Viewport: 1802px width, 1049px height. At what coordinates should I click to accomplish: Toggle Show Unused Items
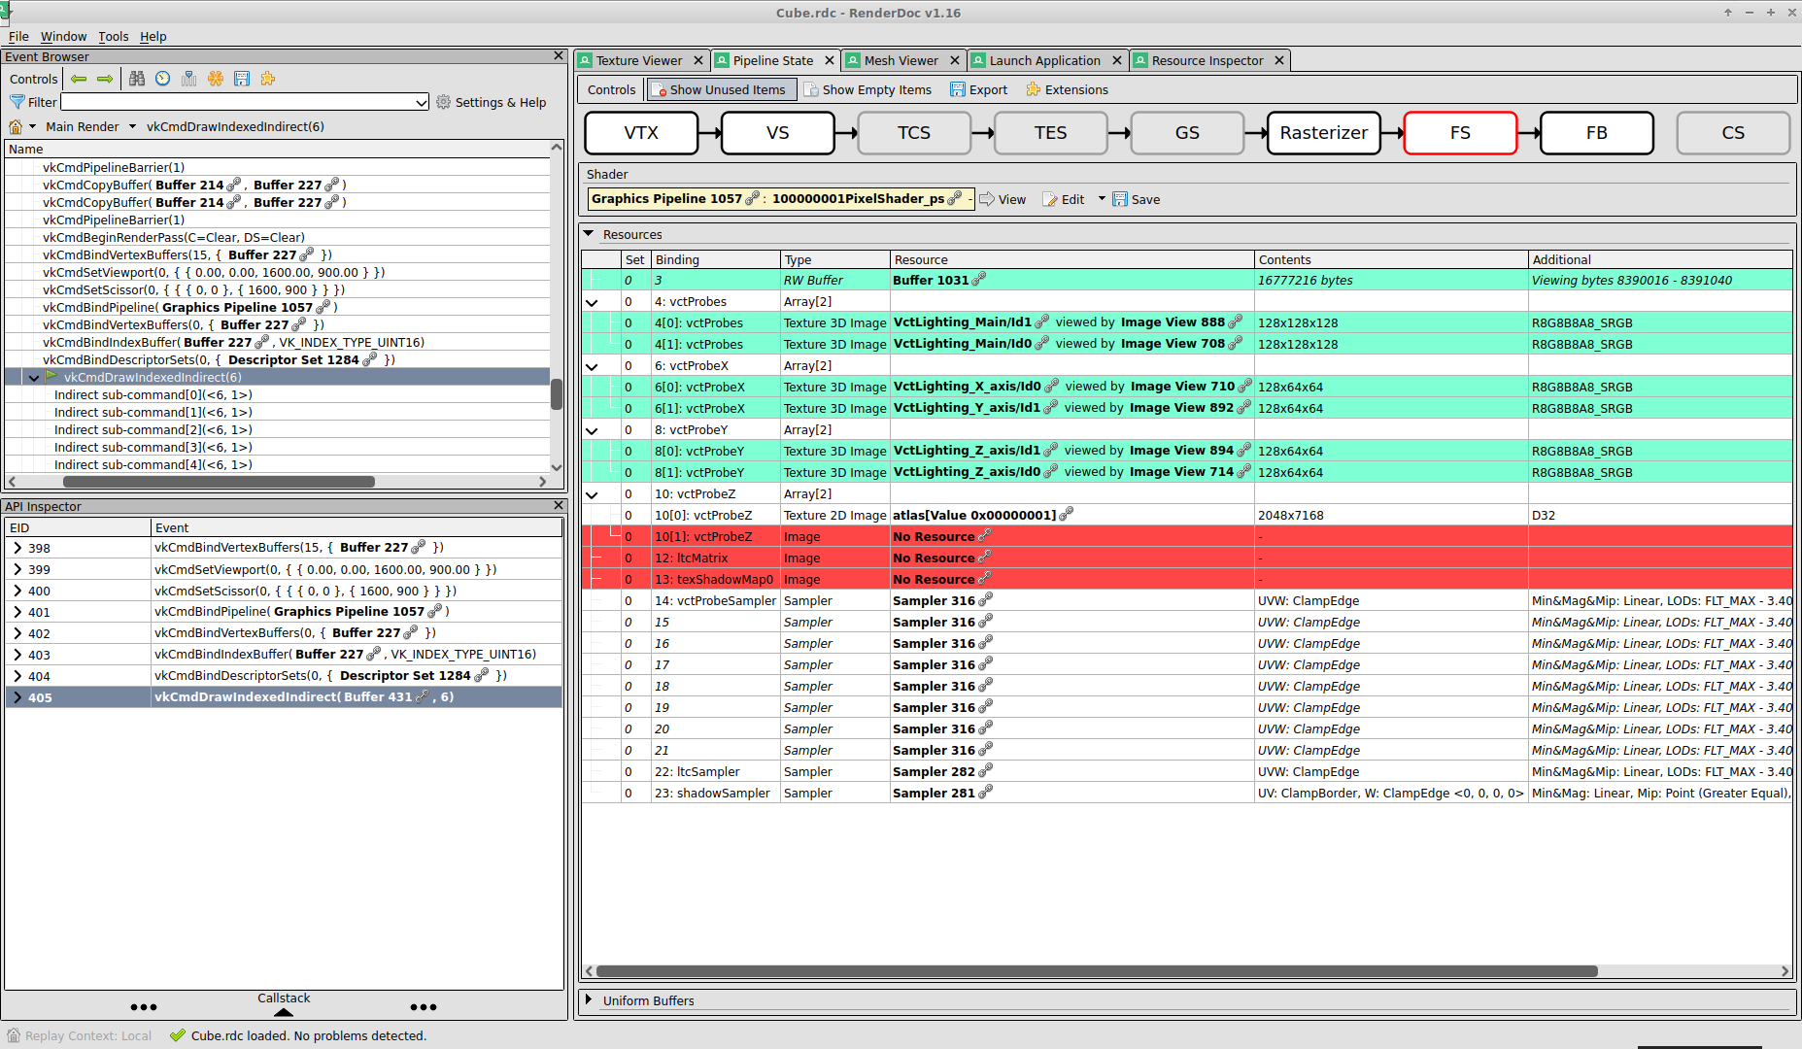721,89
